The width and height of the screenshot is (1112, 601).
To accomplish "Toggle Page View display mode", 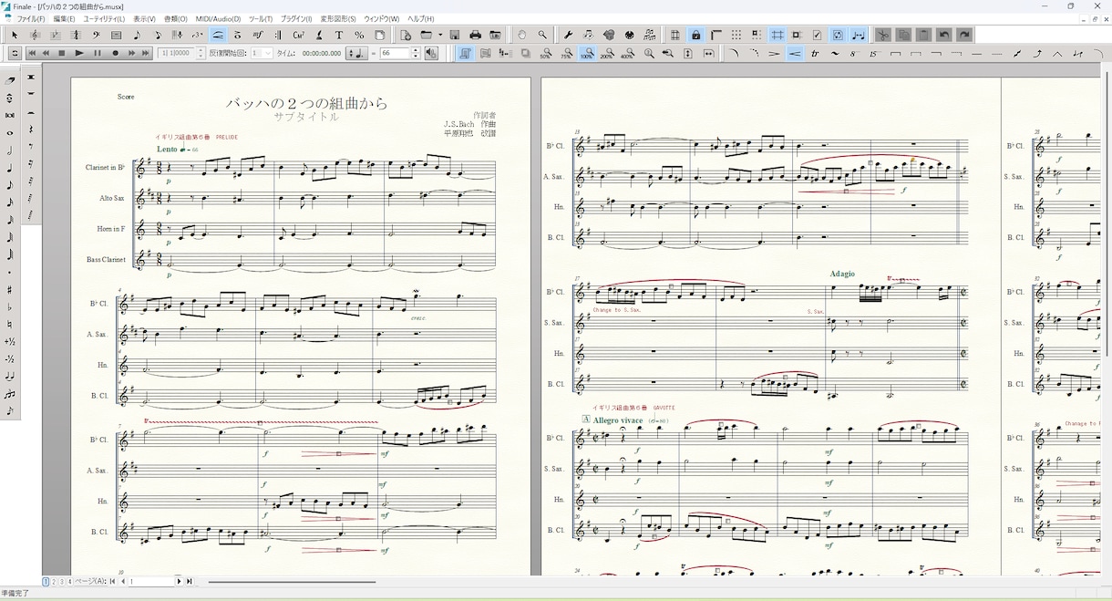I will point(466,54).
